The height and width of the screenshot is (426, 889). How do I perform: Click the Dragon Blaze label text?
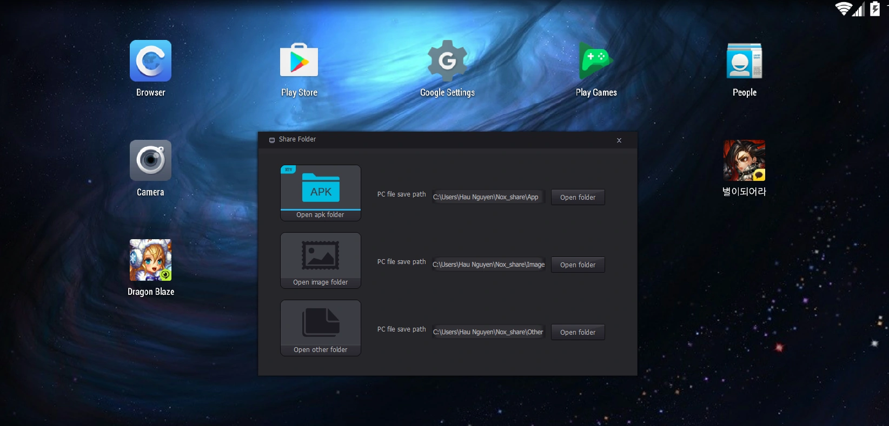pyautogui.click(x=151, y=292)
